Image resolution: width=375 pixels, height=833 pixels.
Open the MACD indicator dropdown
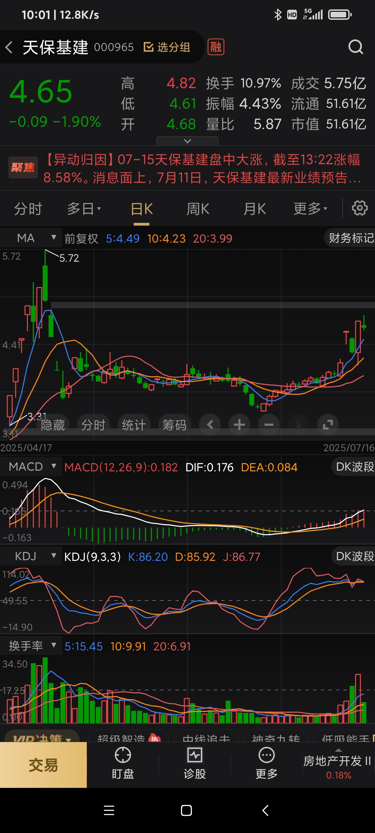click(x=31, y=466)
